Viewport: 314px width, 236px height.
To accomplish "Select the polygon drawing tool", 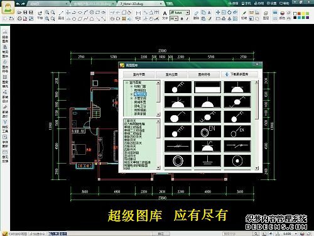I will (x=74, y=19).
